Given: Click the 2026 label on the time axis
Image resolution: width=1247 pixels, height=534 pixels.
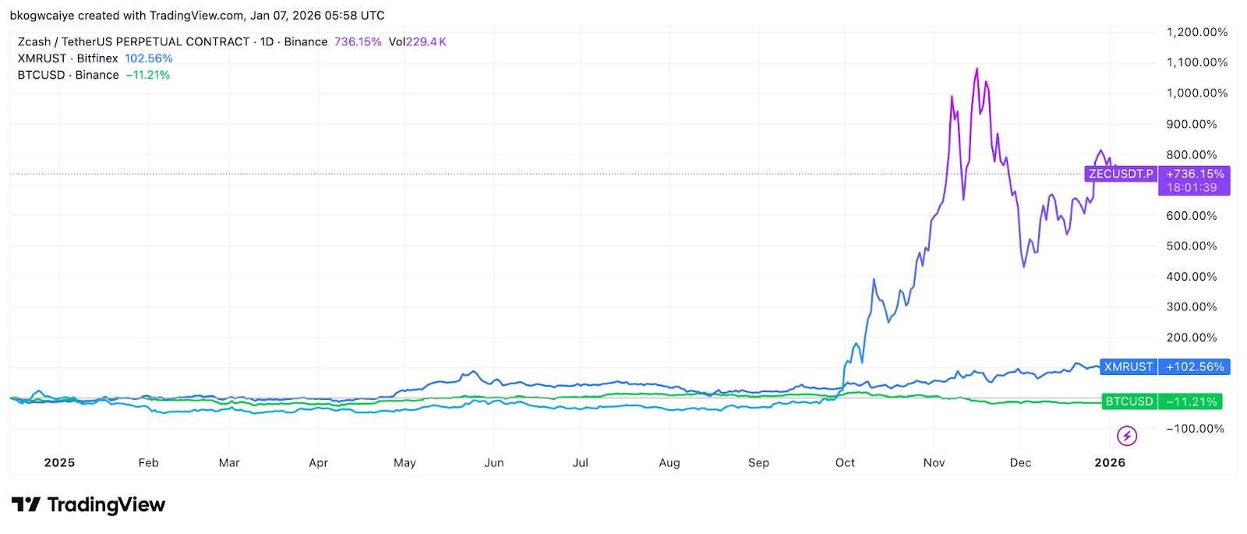Looking at the screenshot, I should coord(1109,463).
